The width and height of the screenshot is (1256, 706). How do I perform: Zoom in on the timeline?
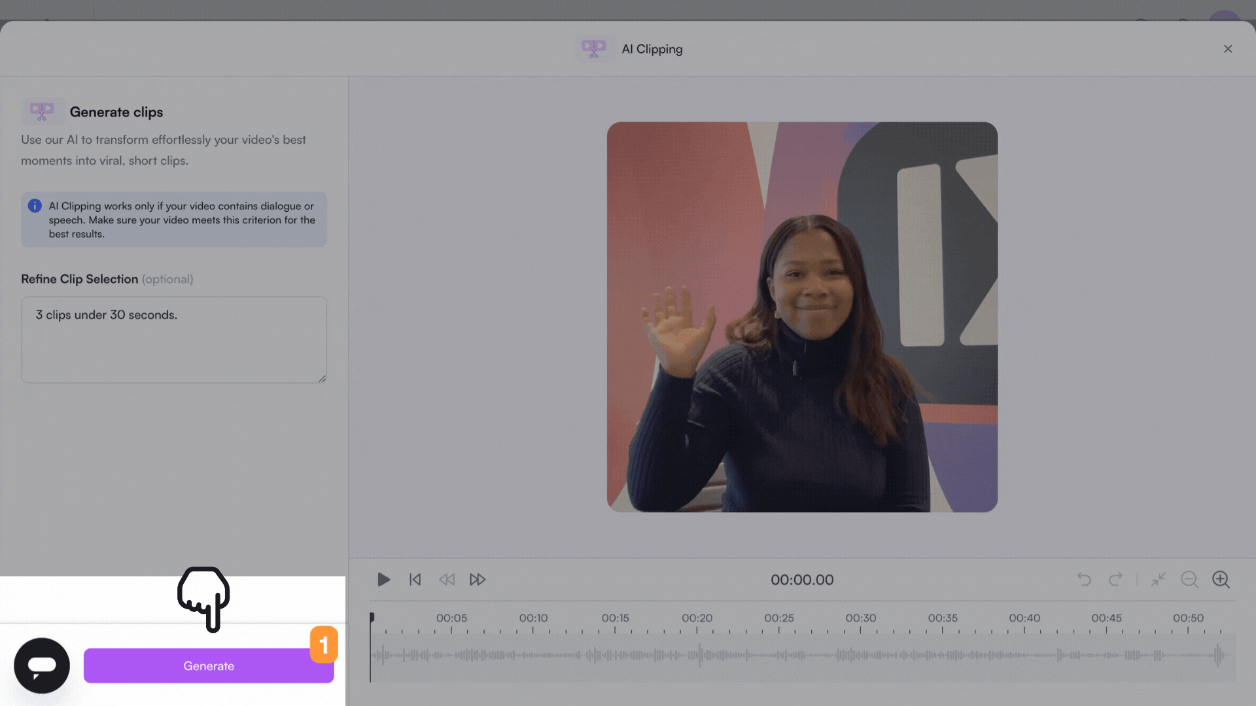pyautogui.click(x=1221, y=579)
